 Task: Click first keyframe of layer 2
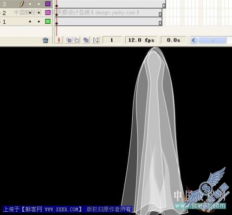[x=57, y=14]
